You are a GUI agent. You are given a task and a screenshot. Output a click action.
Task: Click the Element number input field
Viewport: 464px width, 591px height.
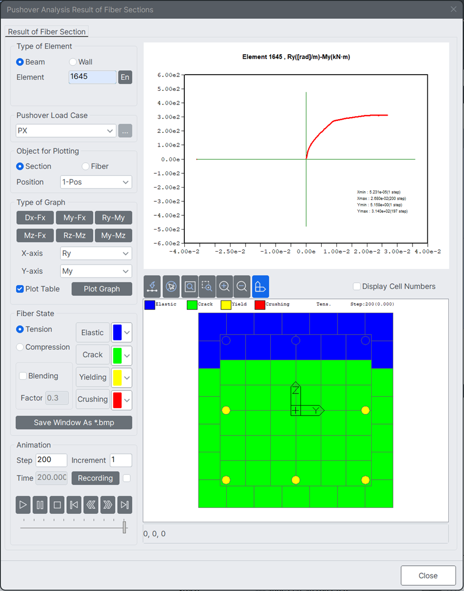[93, 77]
